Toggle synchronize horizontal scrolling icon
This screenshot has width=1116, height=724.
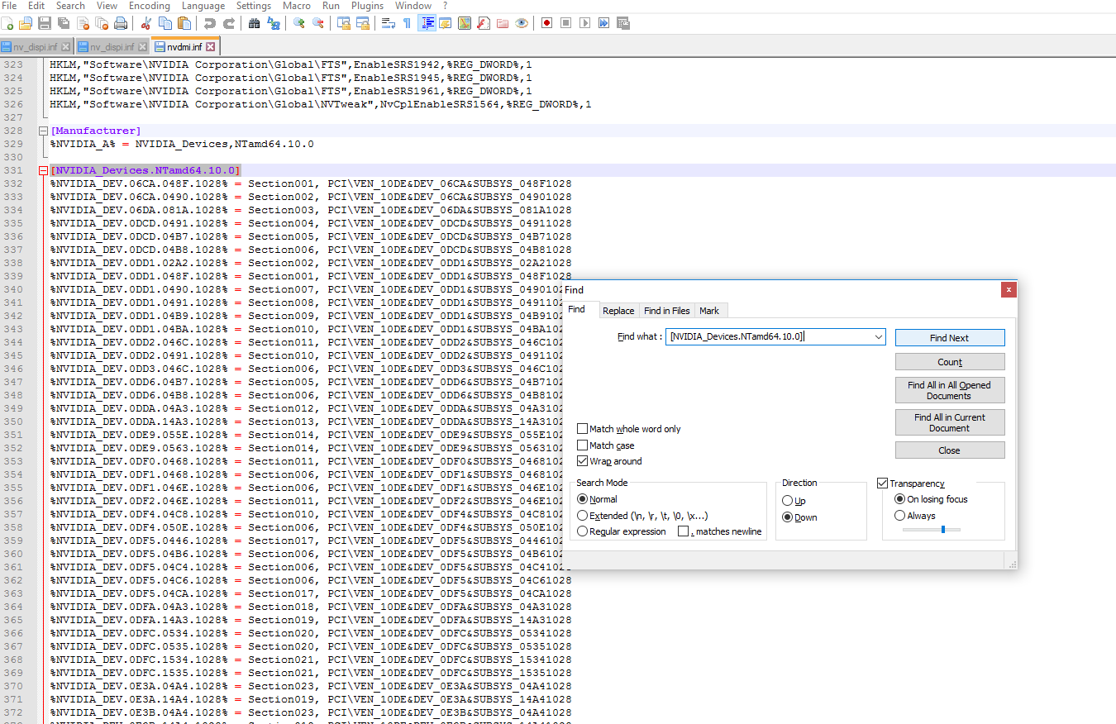coord(363,23)
